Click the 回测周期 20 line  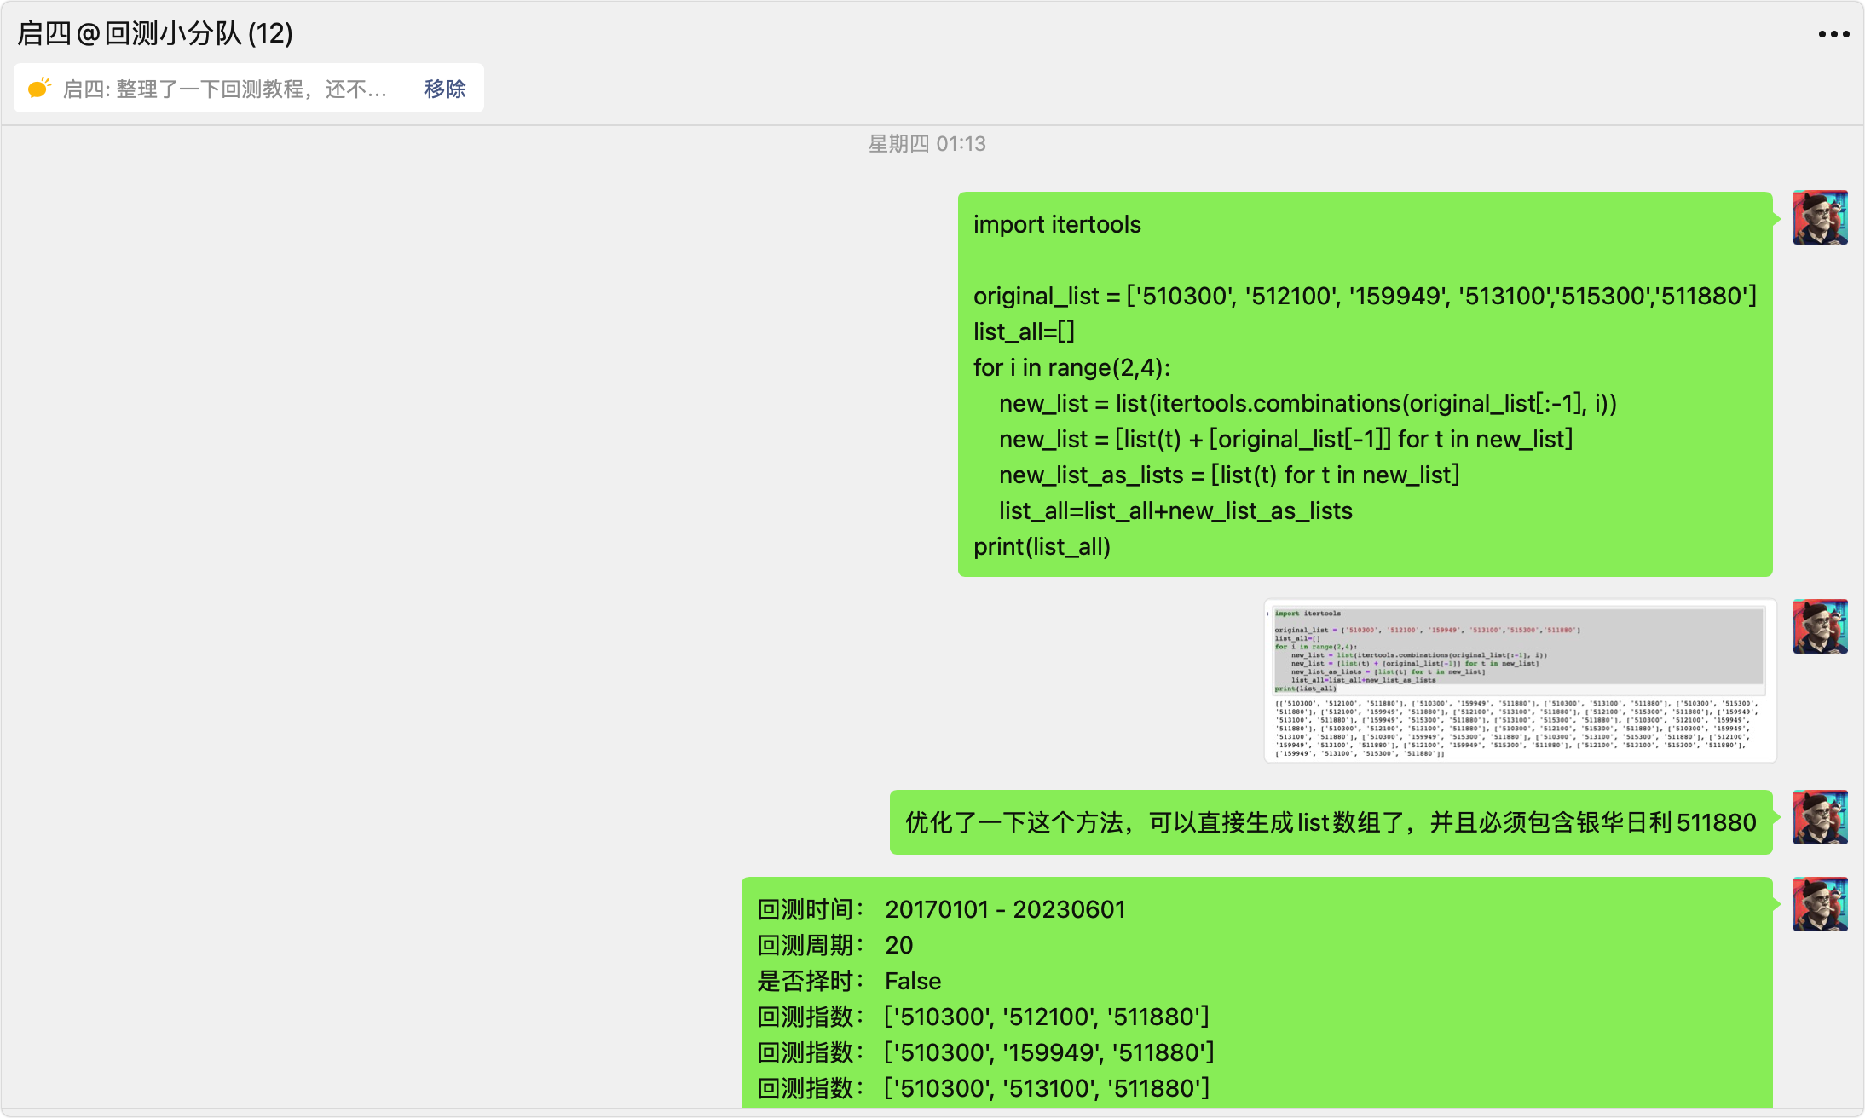pyautogui.click(x=835, y=946)
